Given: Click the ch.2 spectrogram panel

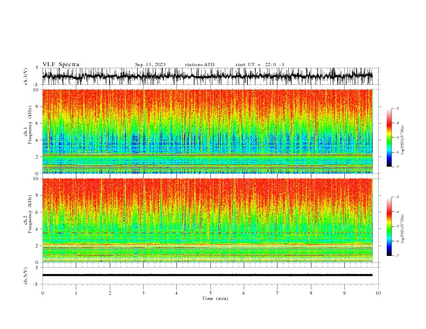Looking at the screenshot, I should click(x=207, y=220).
